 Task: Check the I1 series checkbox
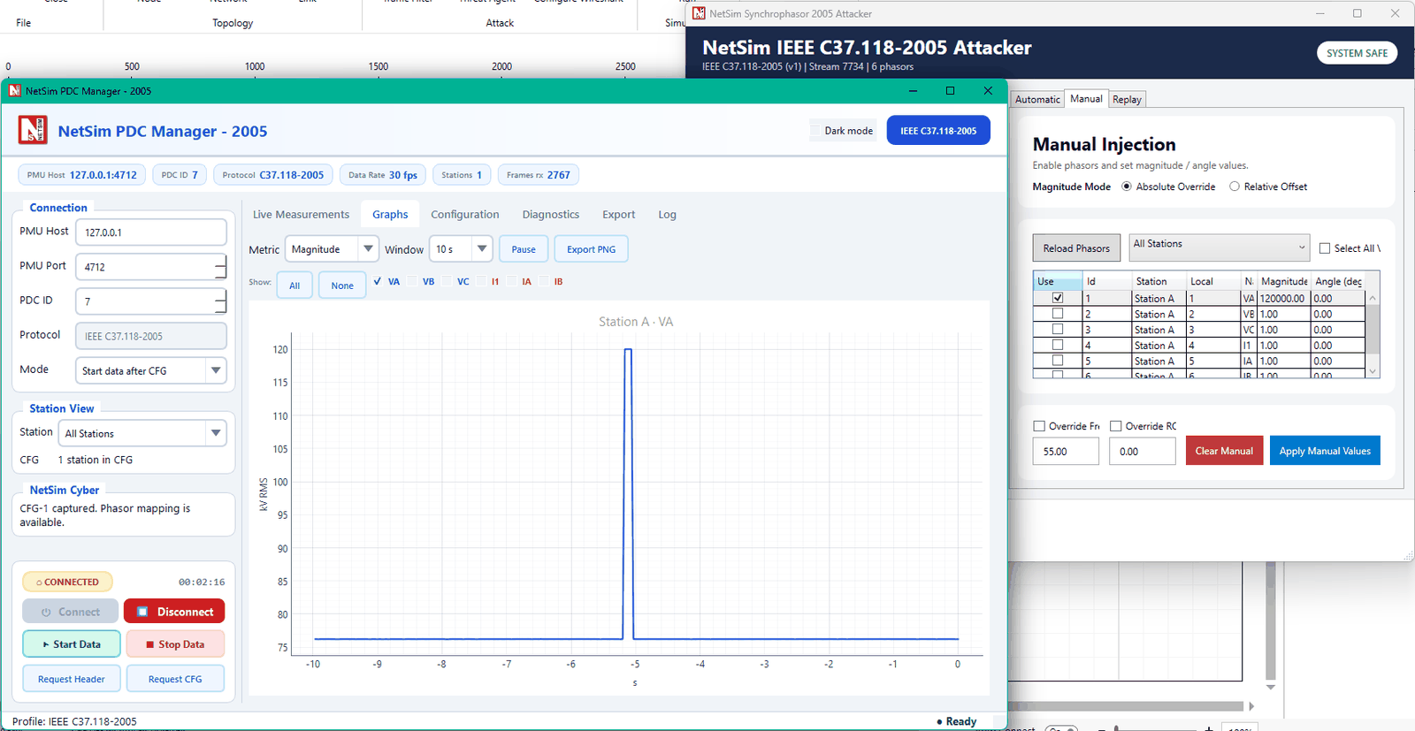click(x=481, y=282)
